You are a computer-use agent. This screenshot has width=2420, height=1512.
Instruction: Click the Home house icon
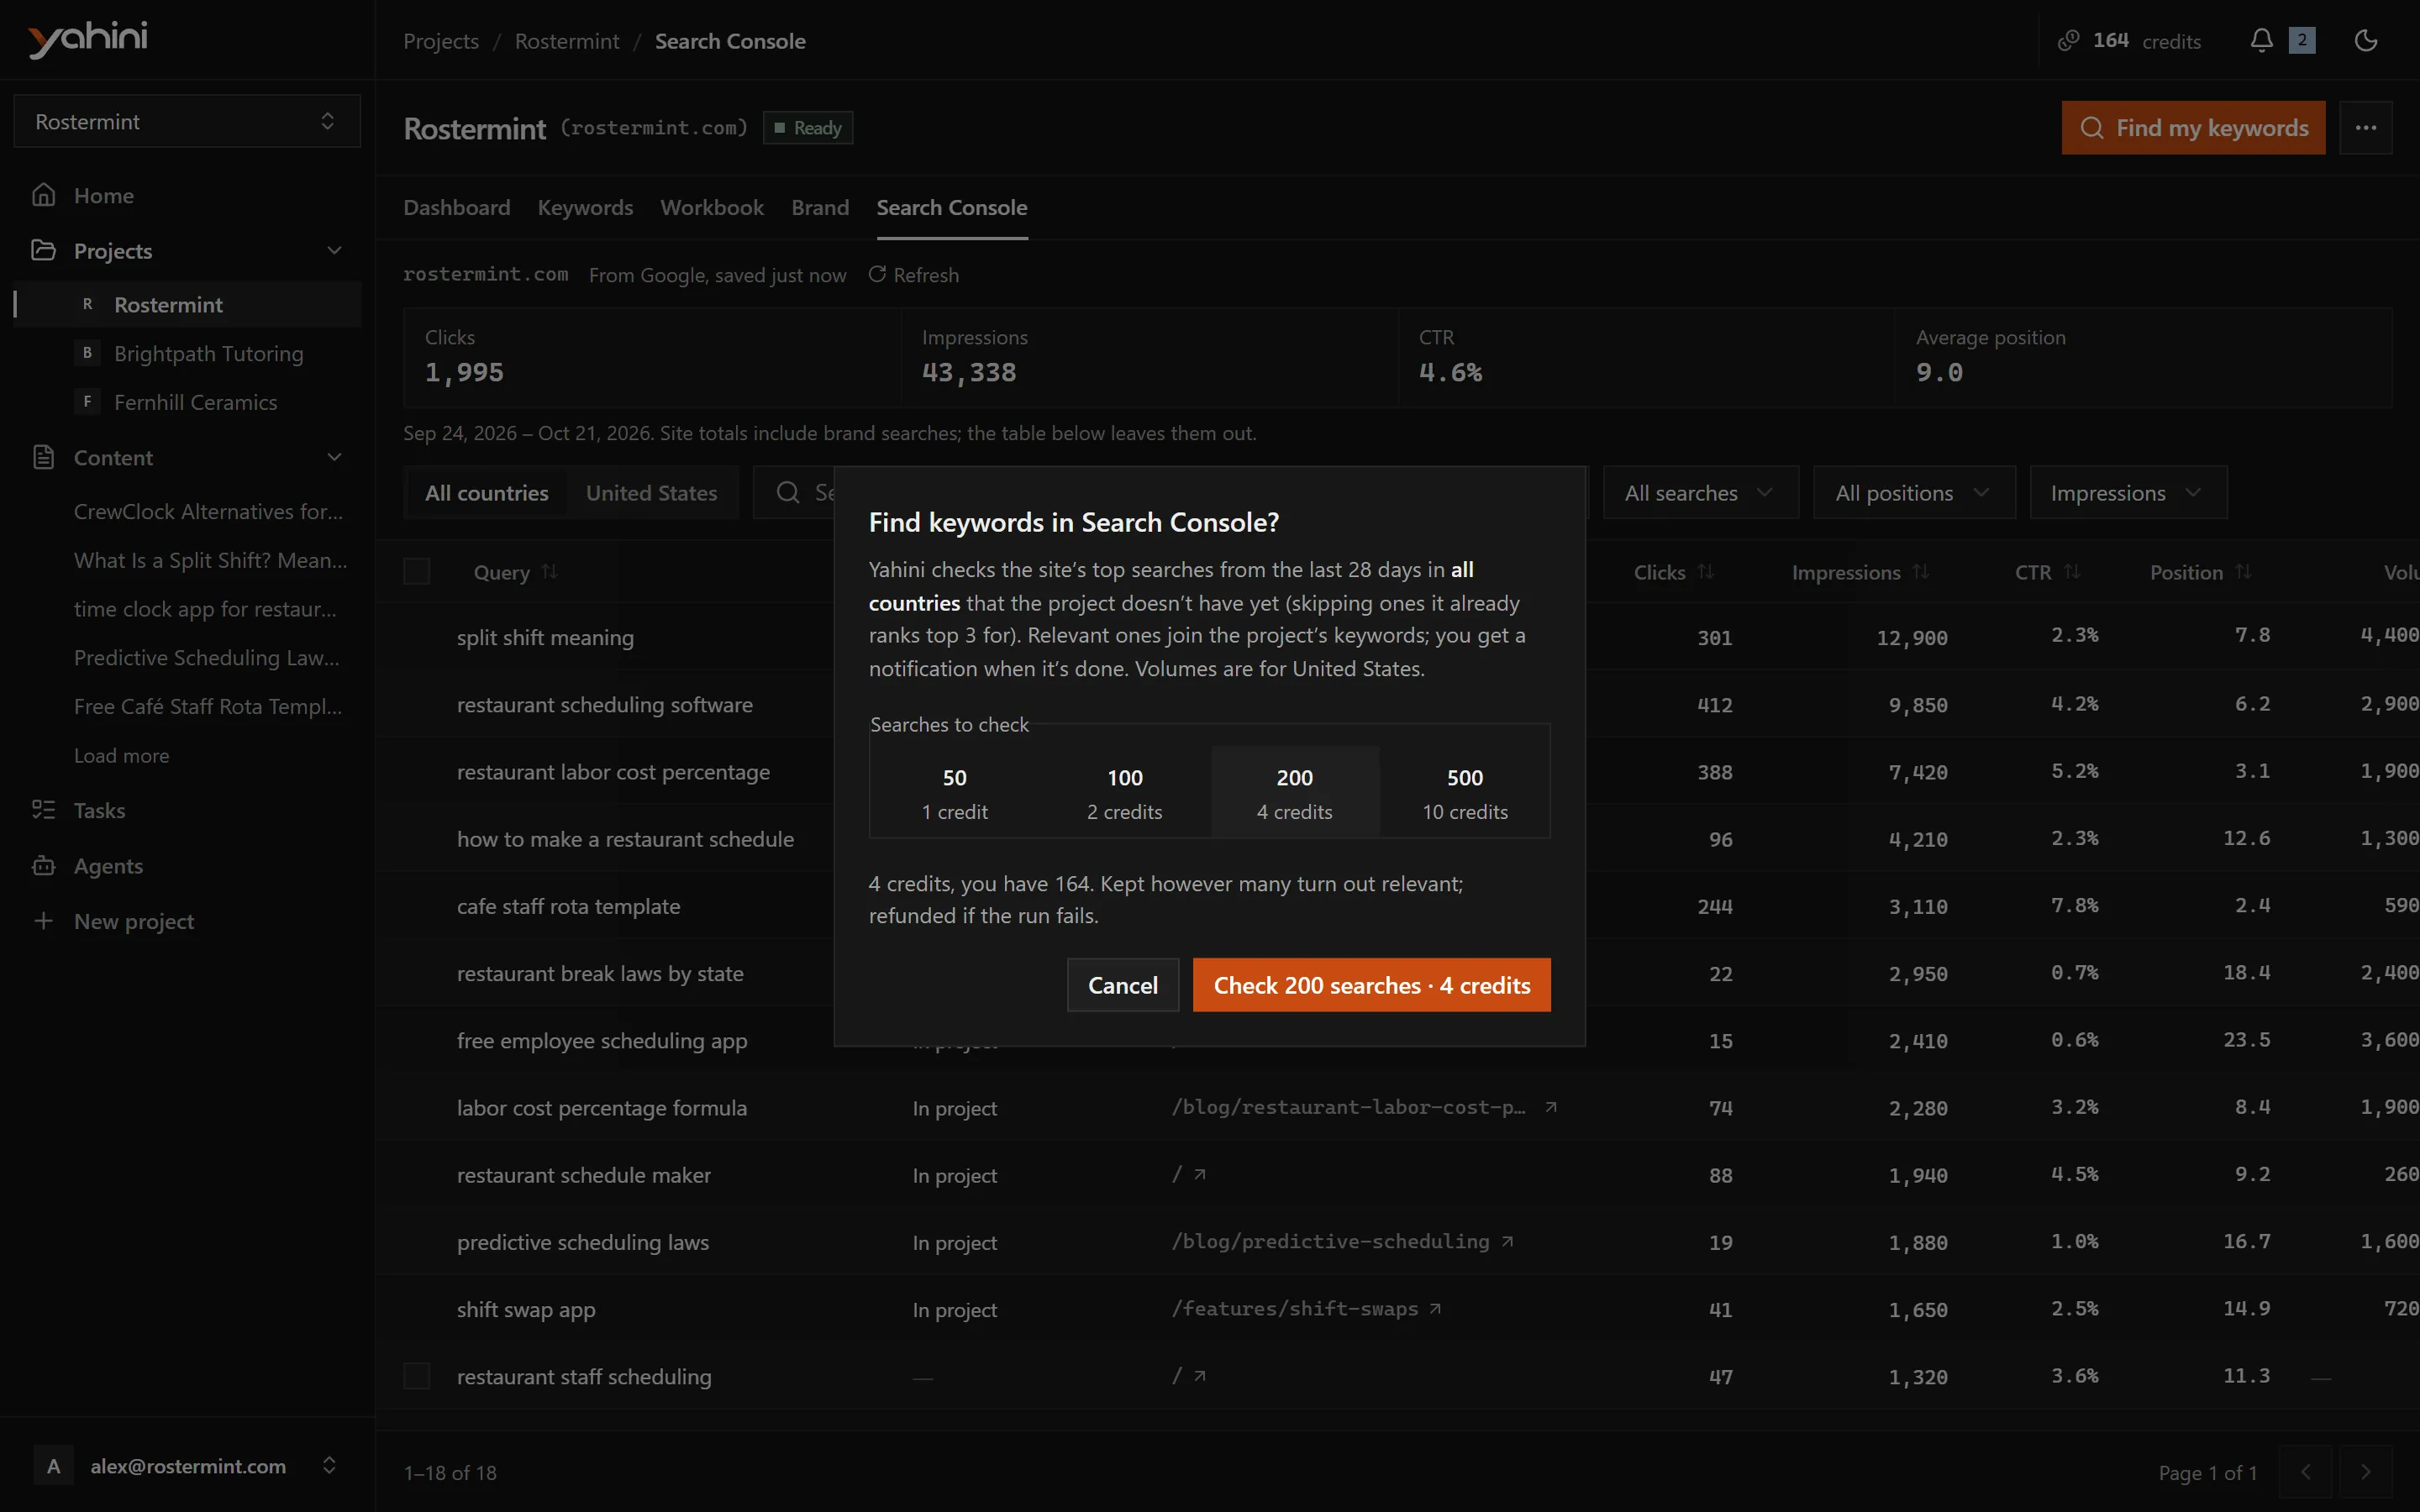[x=43, y=195]
